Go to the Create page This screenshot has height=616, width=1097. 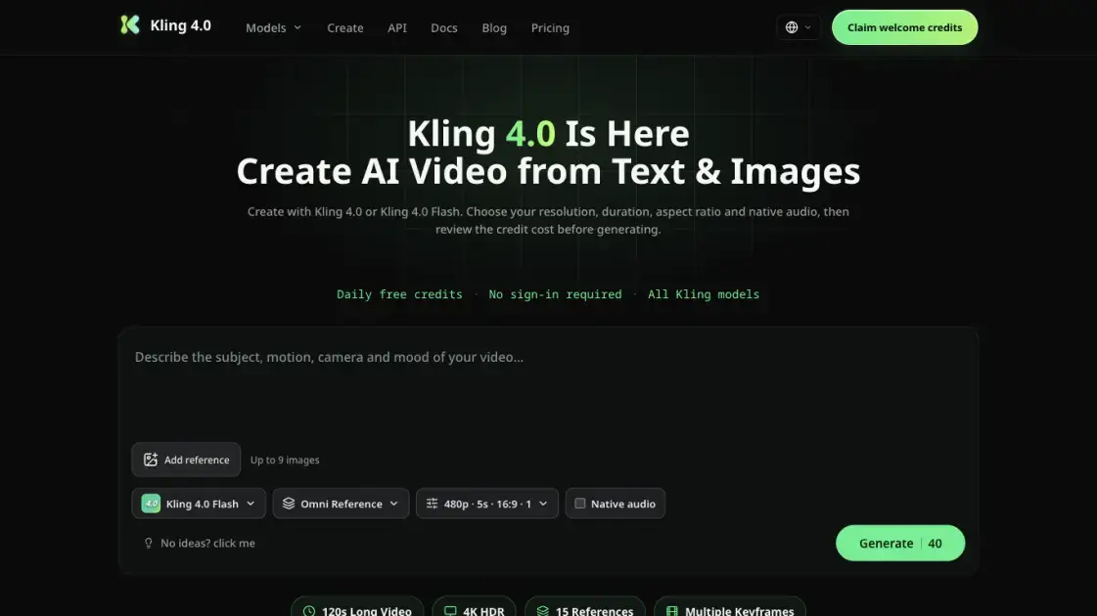point(345,28)
